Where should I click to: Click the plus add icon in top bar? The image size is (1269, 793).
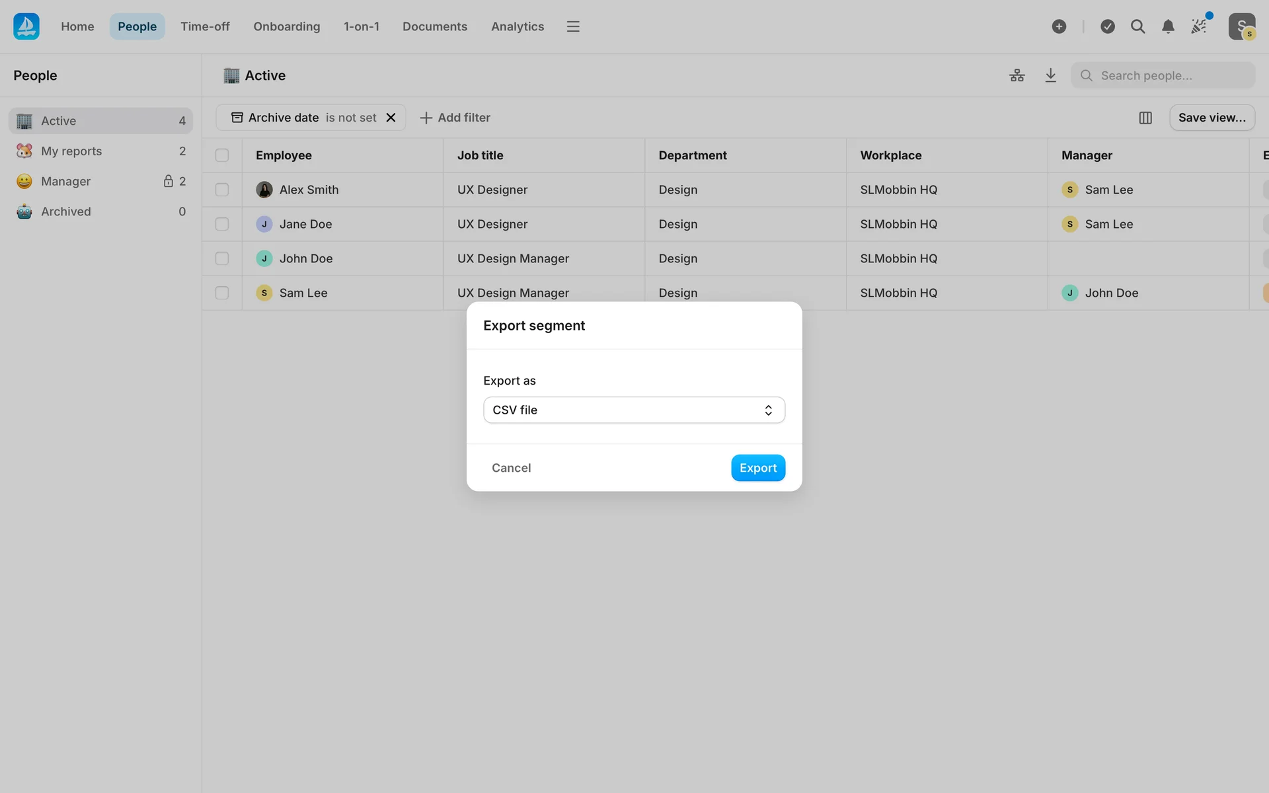1059,26
